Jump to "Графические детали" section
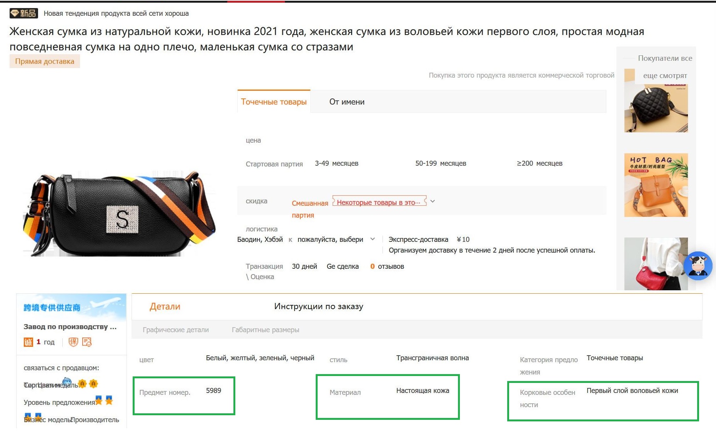This screenshot has height=436, width=716. point(176,330)
